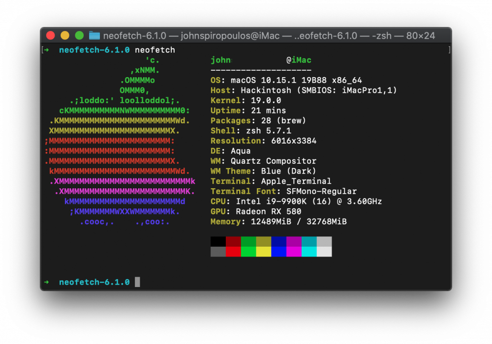The height and width of the screenshot is (344, 492).
Task: Click the green 'john' username text
Action: (x=220, y=60)
